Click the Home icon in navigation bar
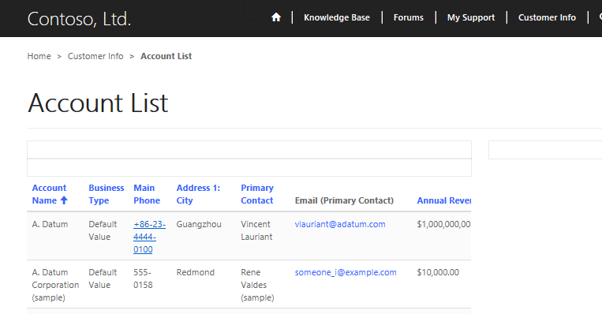The width and height of the screenshot is (602, 314). point(276,17)
